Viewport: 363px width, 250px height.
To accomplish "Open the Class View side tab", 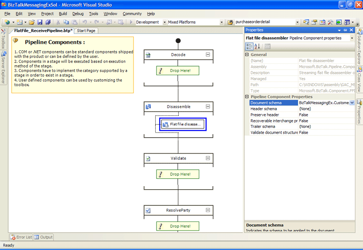I will (359, 79).
